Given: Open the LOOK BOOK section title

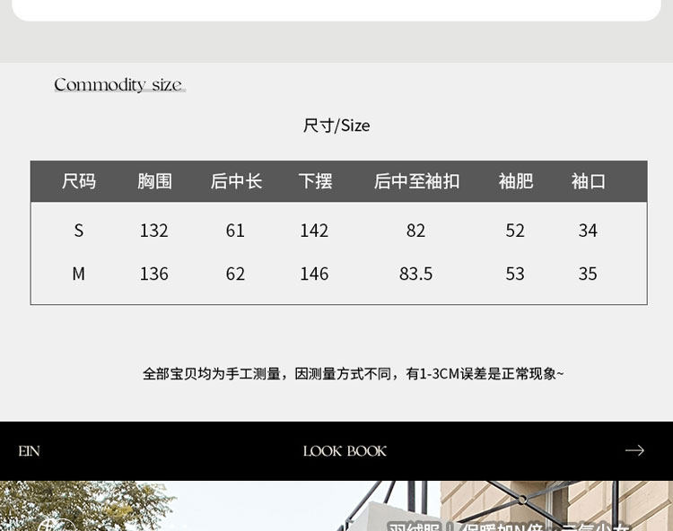Looking at the screenshot, I should (x=345, y=451).
